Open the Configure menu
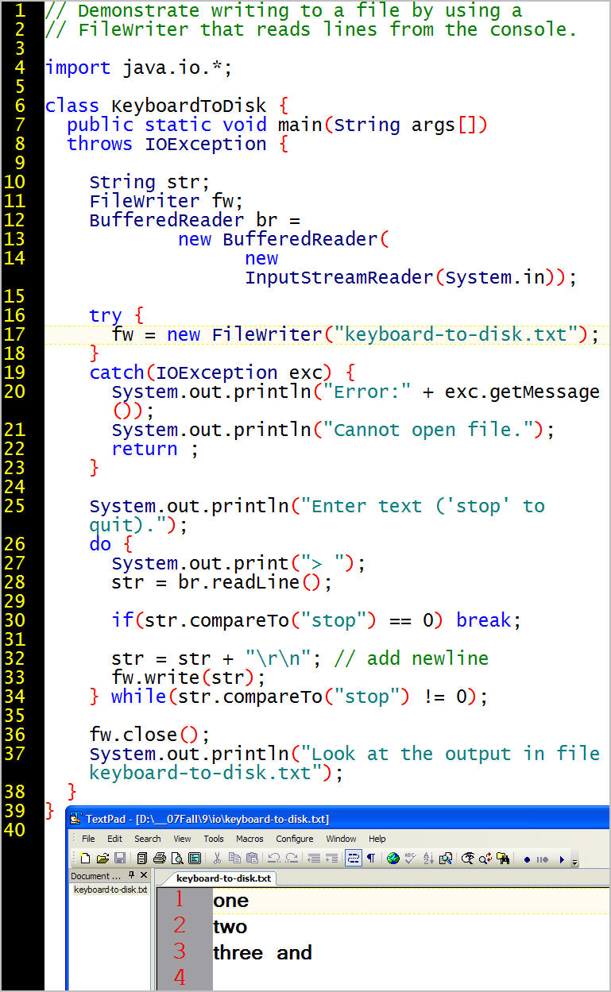611x992 pixels. pyautogui.click(x=295, y=839)
